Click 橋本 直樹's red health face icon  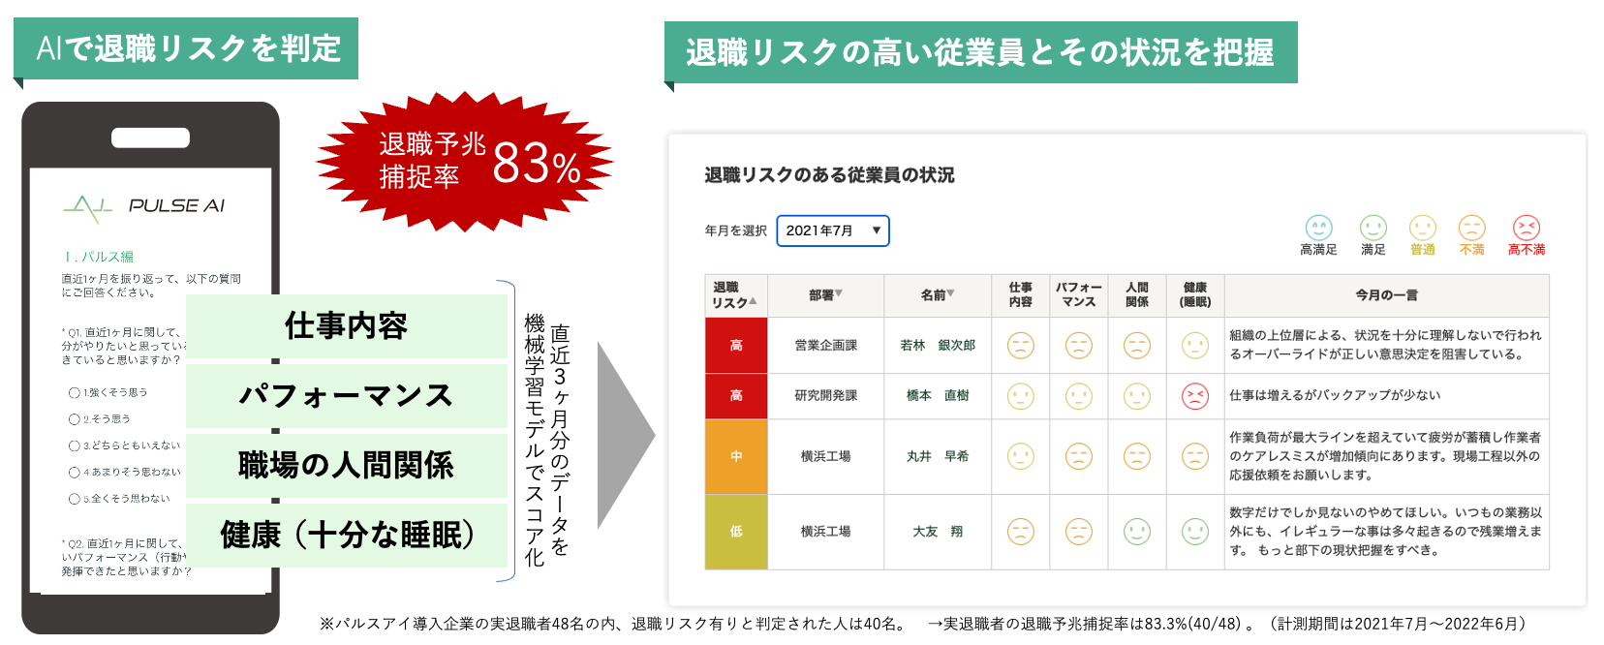(1195, 396)
